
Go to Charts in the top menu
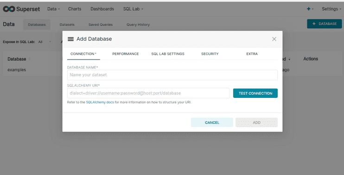coord(75,9)
